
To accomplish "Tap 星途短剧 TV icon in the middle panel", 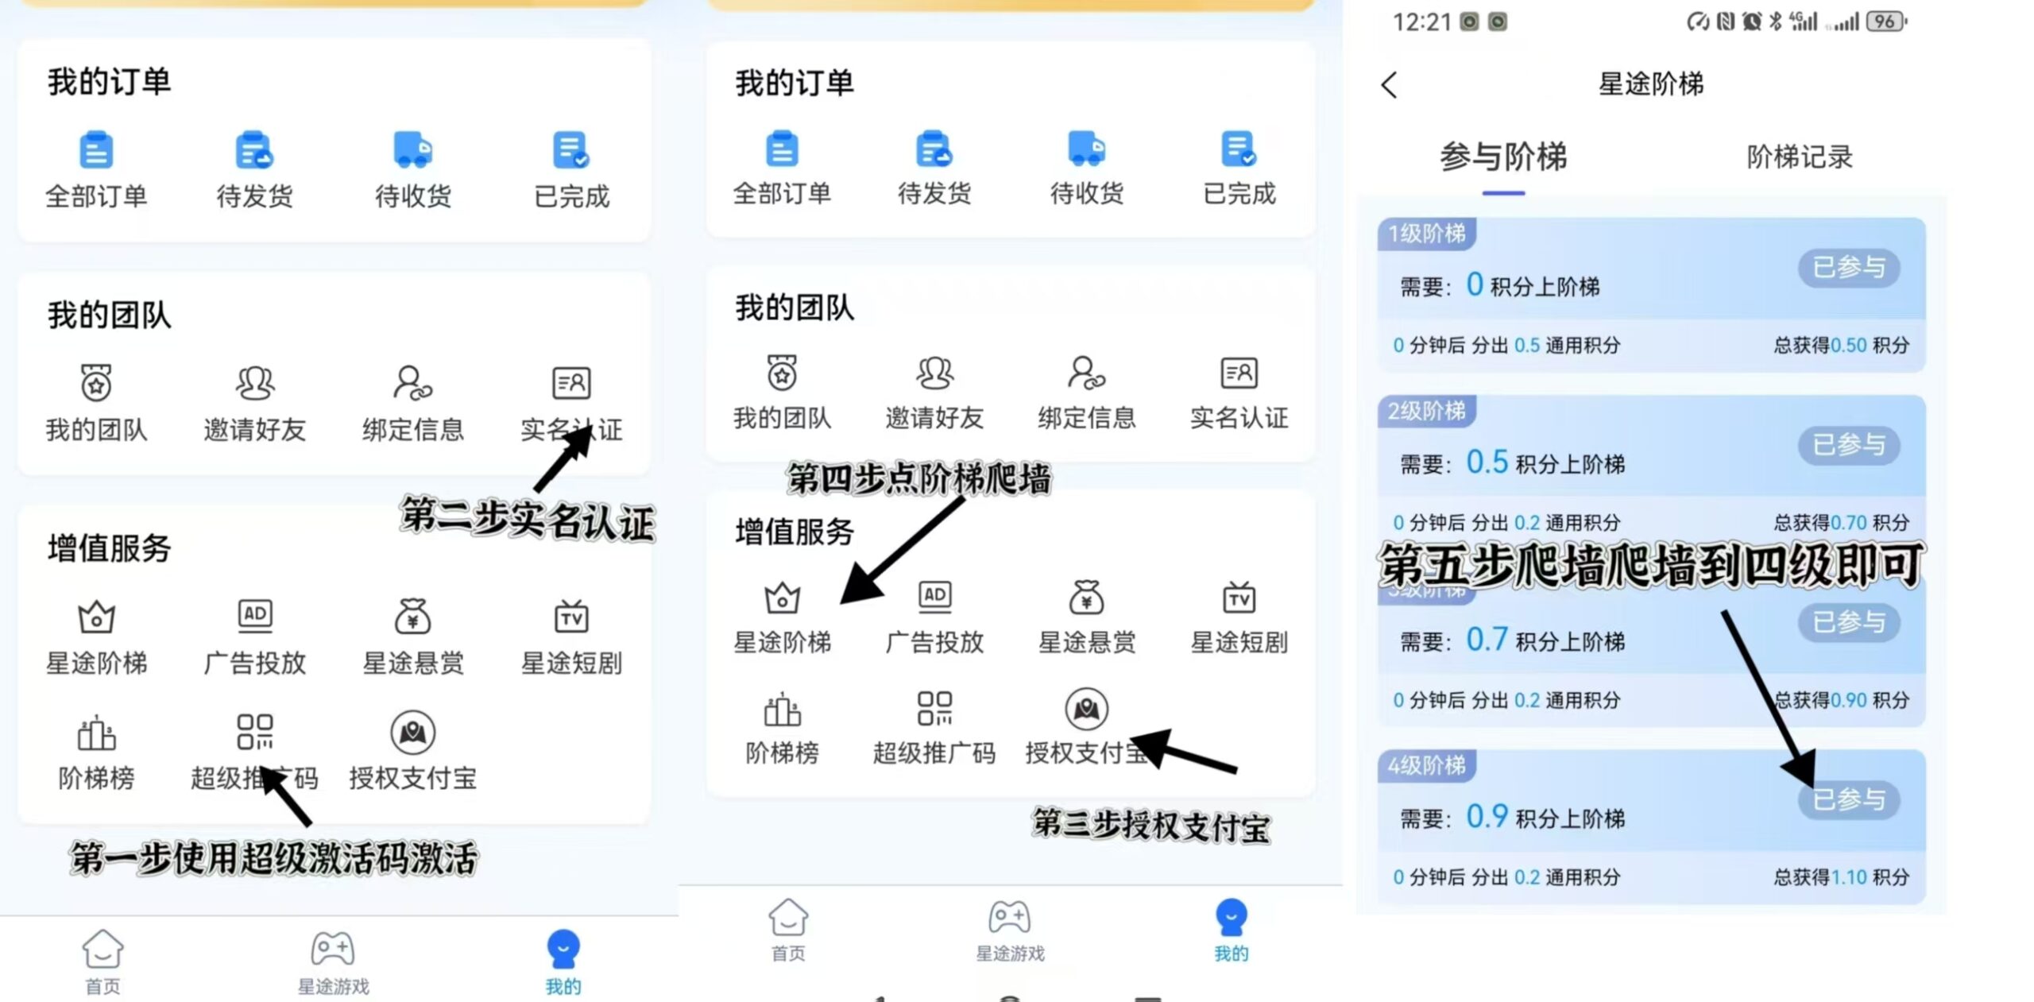I will tap(1239, 597).
